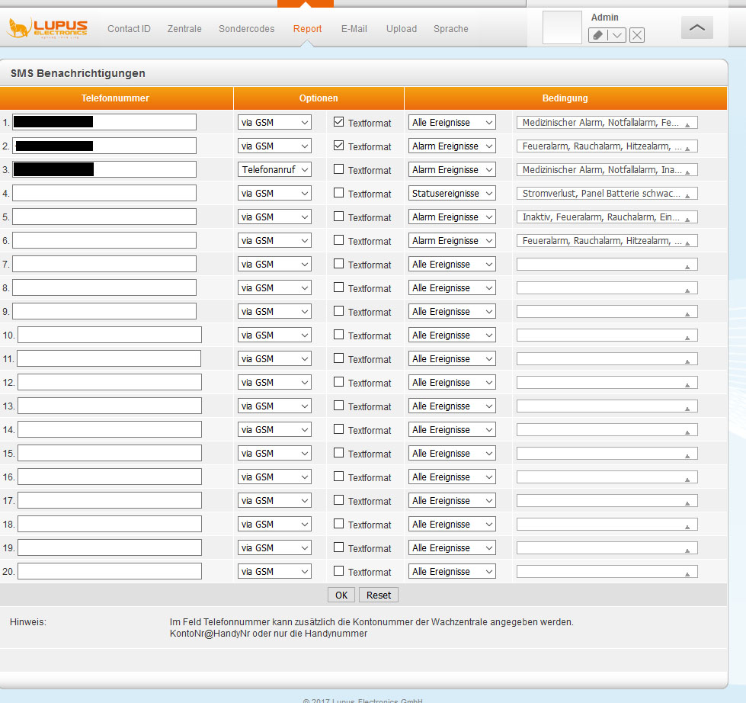This screenshot has height=703, width=746.
Task: Click the X logout icon under Admin
Action: (x=637, y=35)
